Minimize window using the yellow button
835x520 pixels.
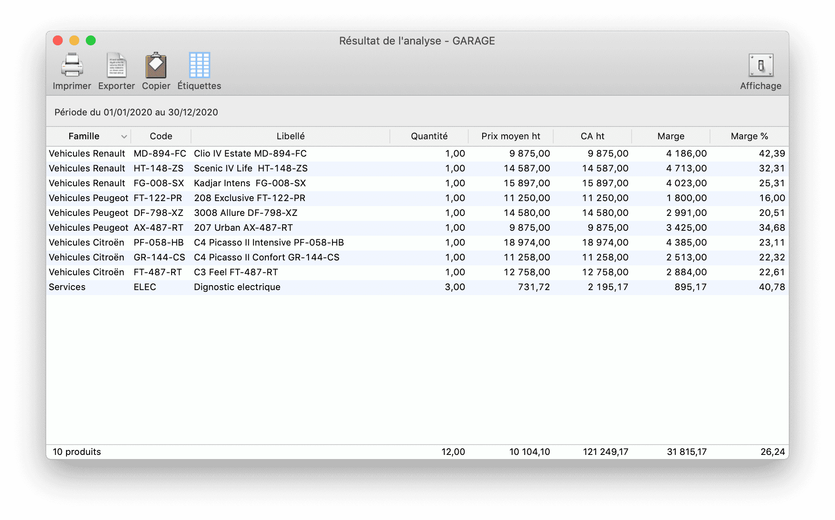pyautogui.click(x=74, y=40)
